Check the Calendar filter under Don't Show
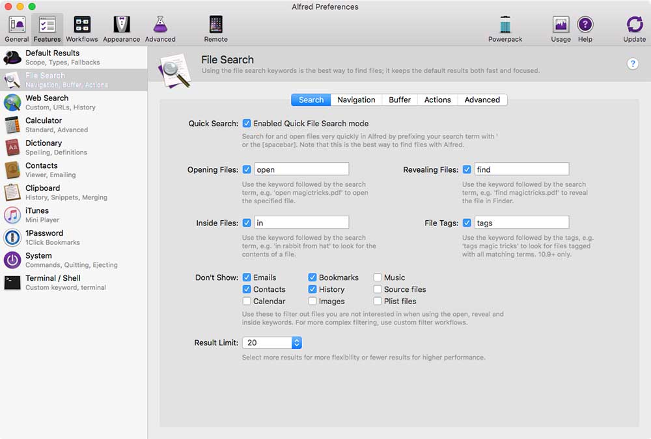 coord(246,301)
